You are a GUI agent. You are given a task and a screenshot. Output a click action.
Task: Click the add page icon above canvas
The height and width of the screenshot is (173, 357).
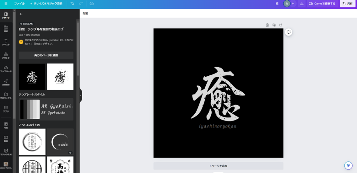coord(281,25)
